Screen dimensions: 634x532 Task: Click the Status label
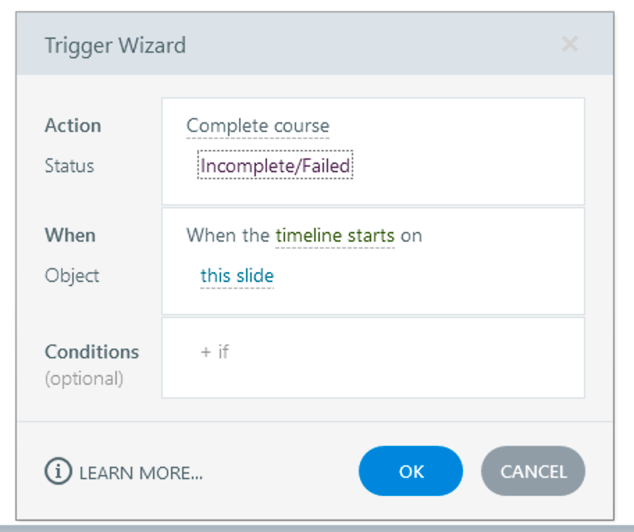pyautogui.click(x=70, y=166)
